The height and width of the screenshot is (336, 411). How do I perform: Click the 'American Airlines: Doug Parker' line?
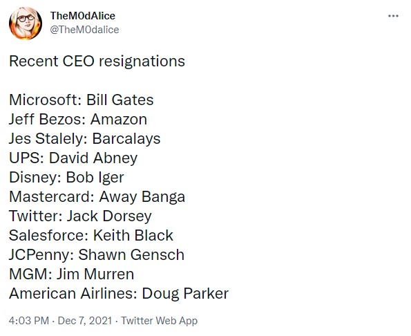(x=119, y=294)
